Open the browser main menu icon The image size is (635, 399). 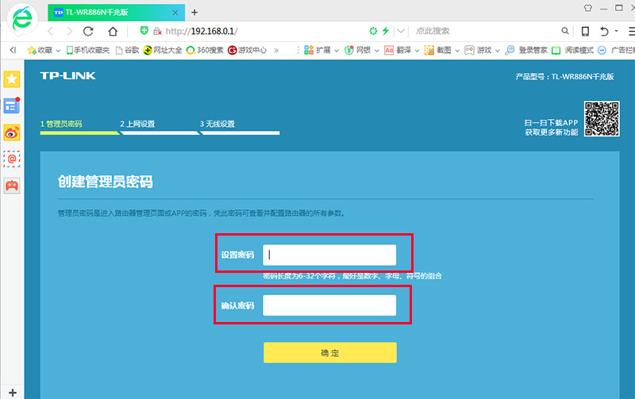tap(631, 31)
